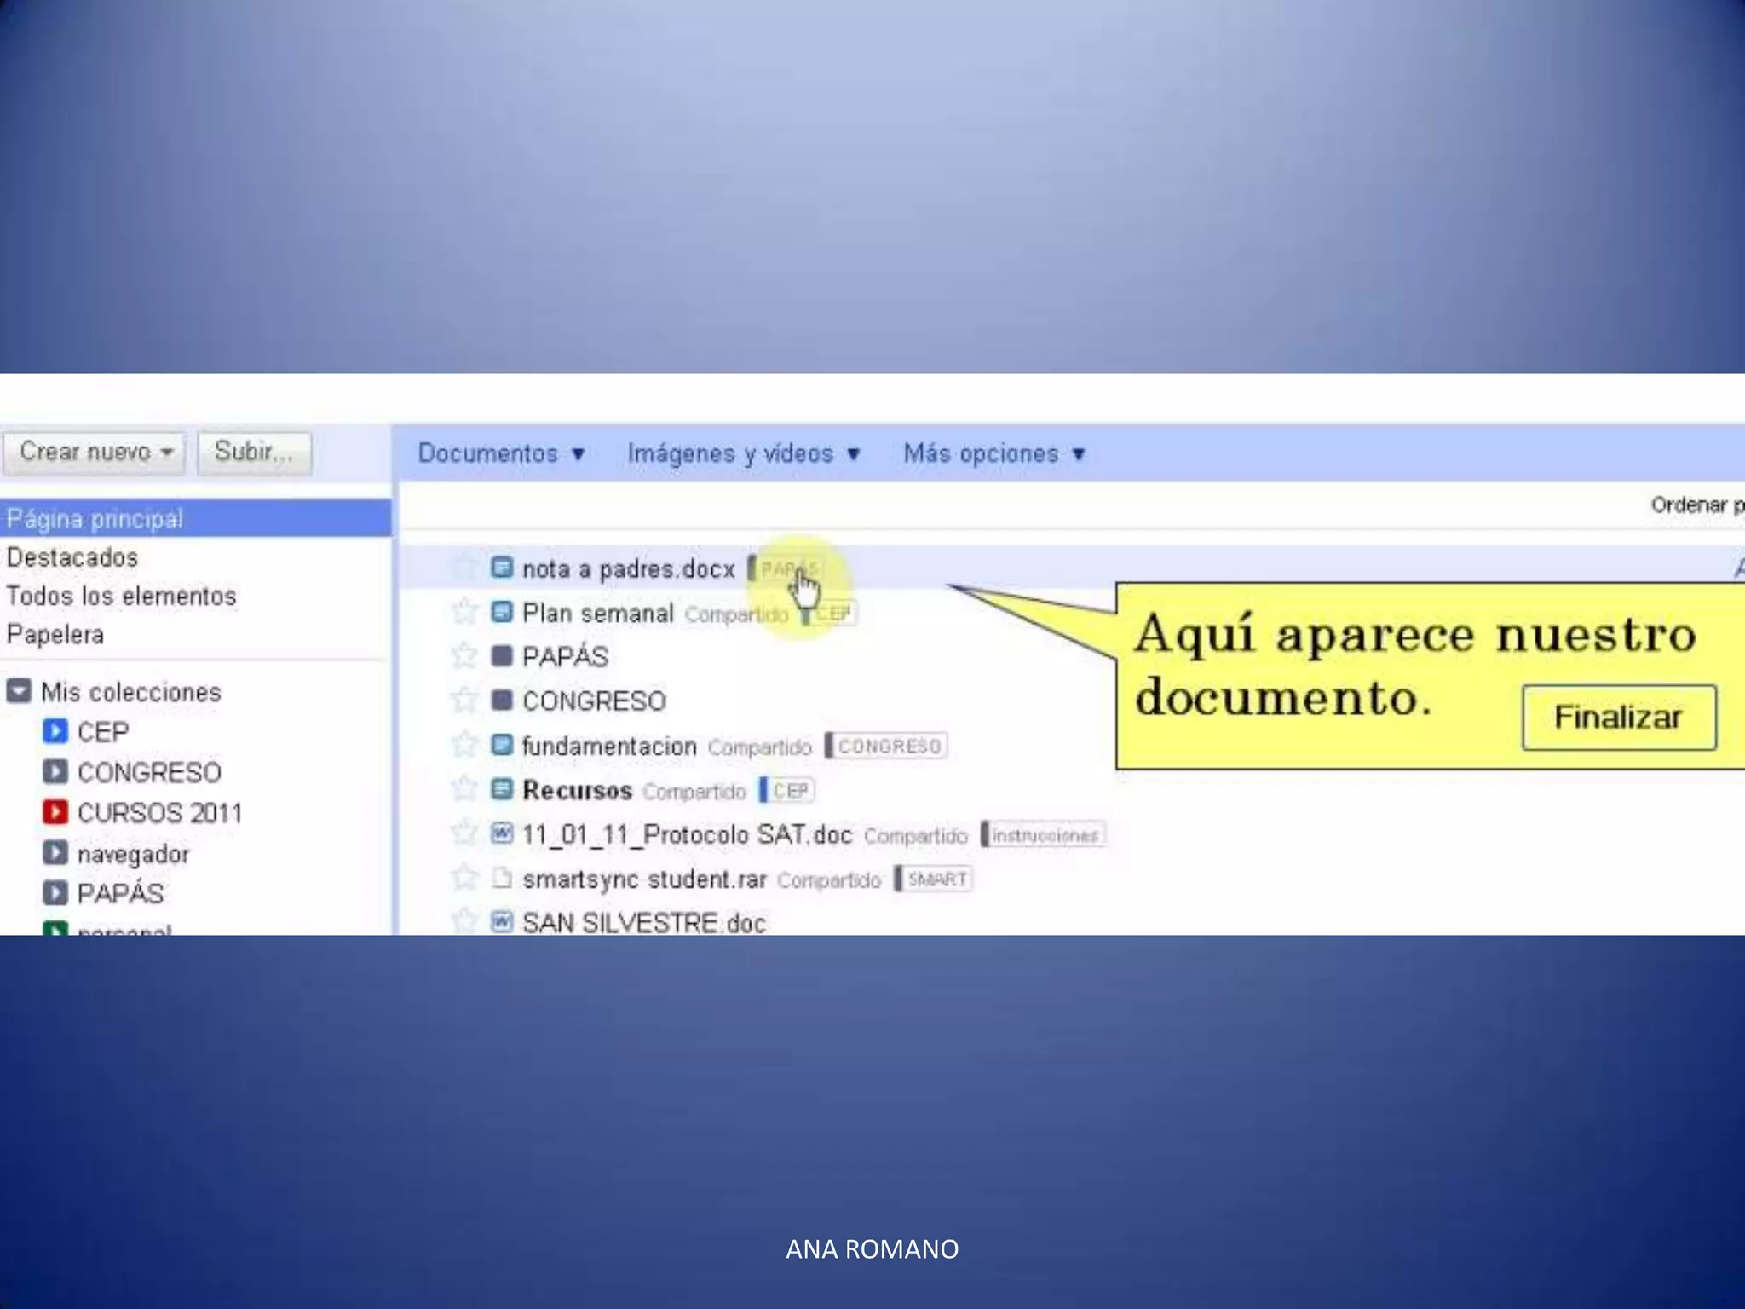Image resolution: width=1745 pixels, height=1309 pixels.
Task: Click document icon next to nota a padres.docx
Action: coord(502,568)
